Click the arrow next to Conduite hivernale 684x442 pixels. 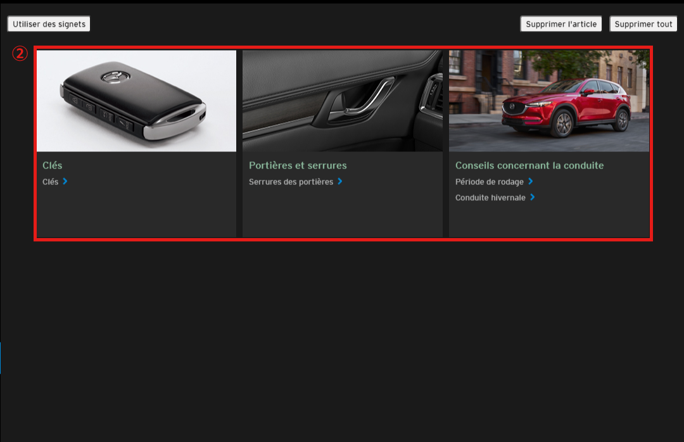coord(533,198)
